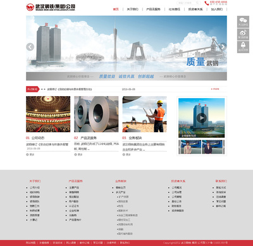Open the 首页 home nav tab
The height and width of the screenshot is (246, 253).
point(116,9)
